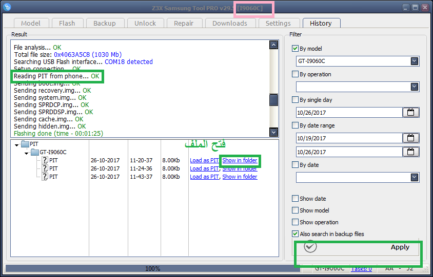
Task: Click the 100% progress bar
Action: point(152,268)
